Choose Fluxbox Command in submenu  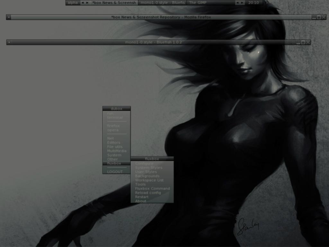point(152,188)
